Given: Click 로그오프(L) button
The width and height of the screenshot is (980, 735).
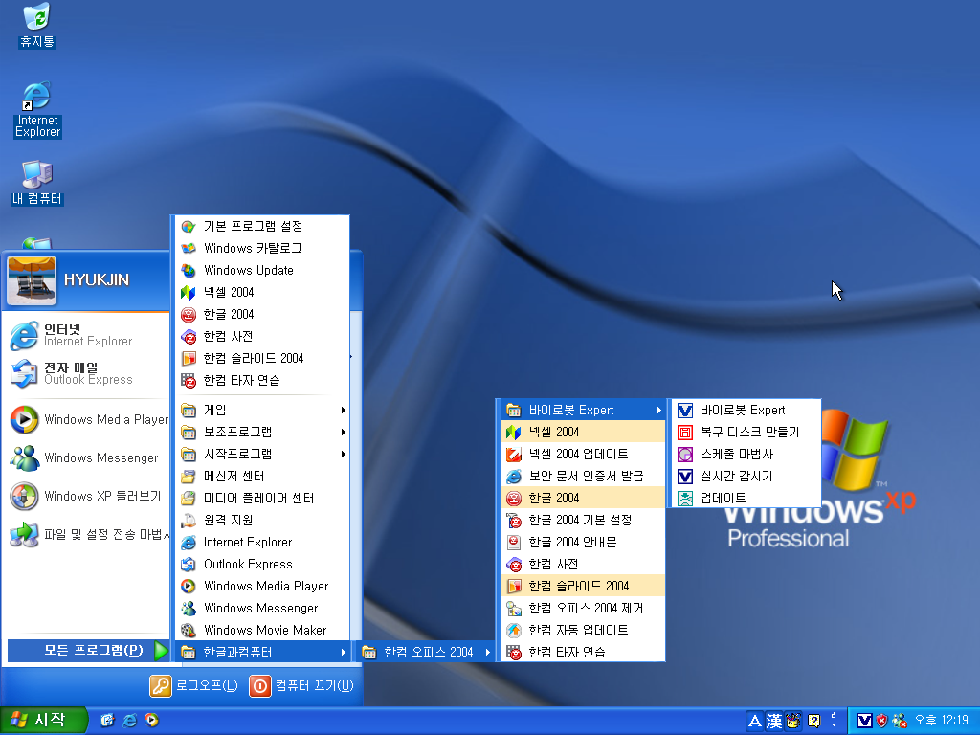Looking at the screenshot, I should 193,685.
